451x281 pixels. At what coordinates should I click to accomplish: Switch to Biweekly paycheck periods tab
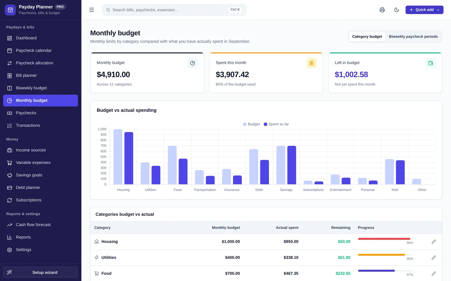tap(413, 37)
